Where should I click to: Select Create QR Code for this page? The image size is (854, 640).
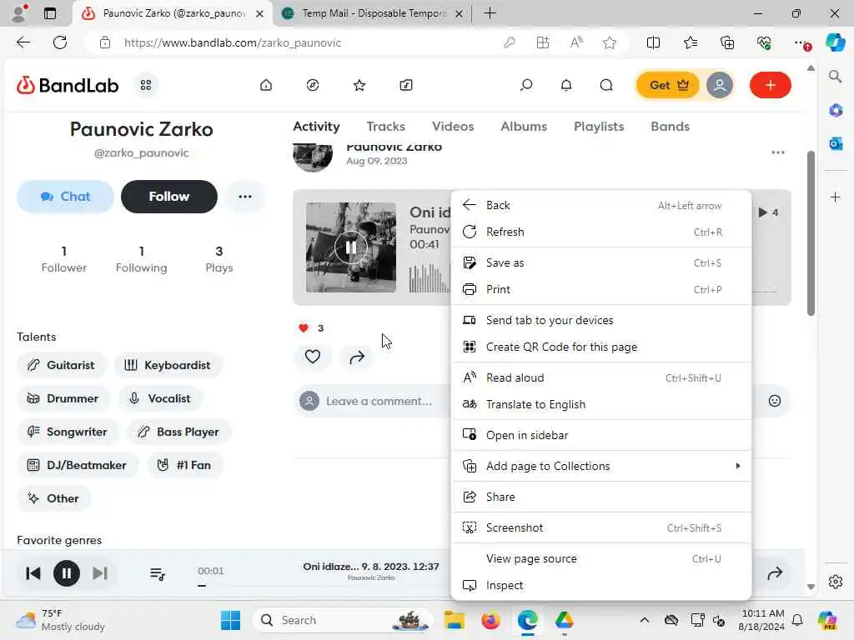click(602, 347)
